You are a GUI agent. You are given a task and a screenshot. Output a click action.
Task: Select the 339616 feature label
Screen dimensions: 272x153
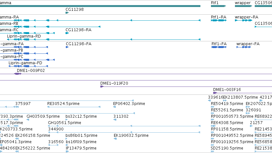pos(216,97)
